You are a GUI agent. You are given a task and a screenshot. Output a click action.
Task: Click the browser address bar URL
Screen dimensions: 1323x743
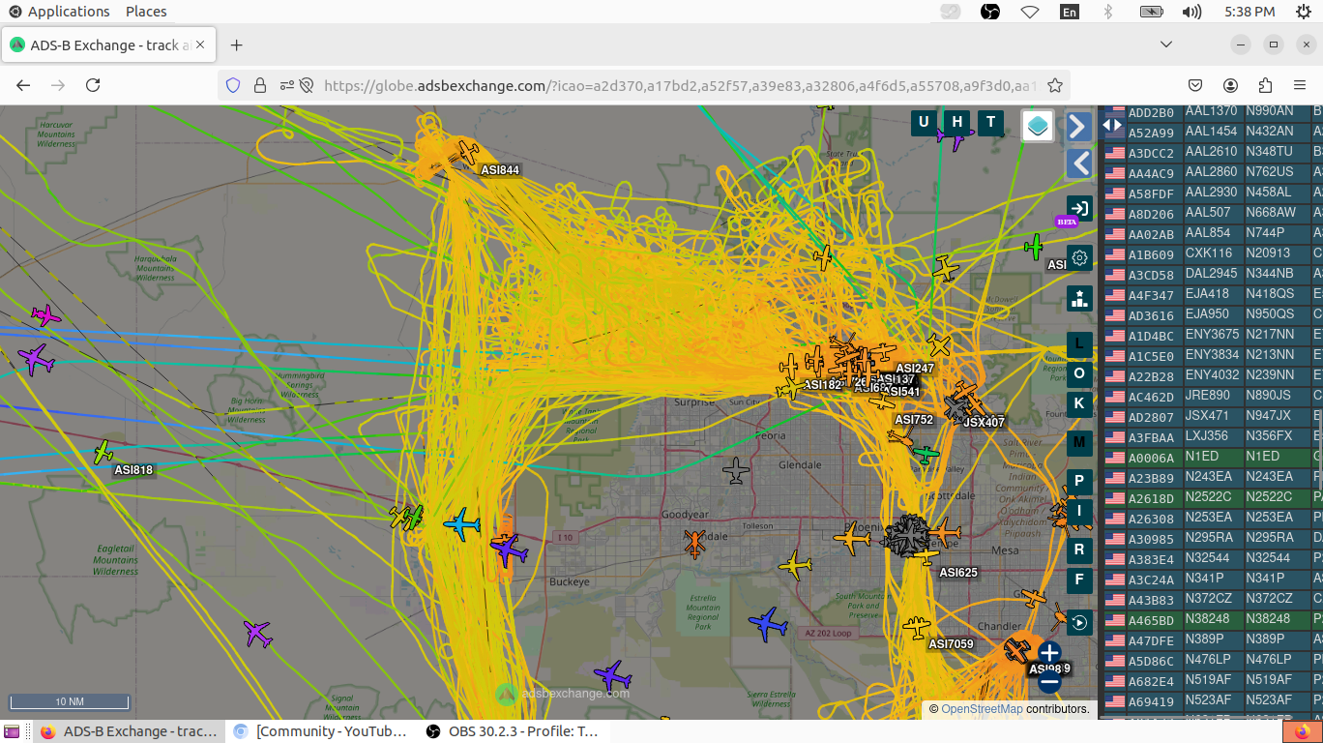point(680,85)
